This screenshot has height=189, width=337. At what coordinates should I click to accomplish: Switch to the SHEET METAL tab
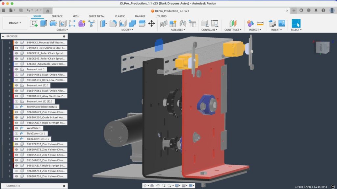(97, 16)
